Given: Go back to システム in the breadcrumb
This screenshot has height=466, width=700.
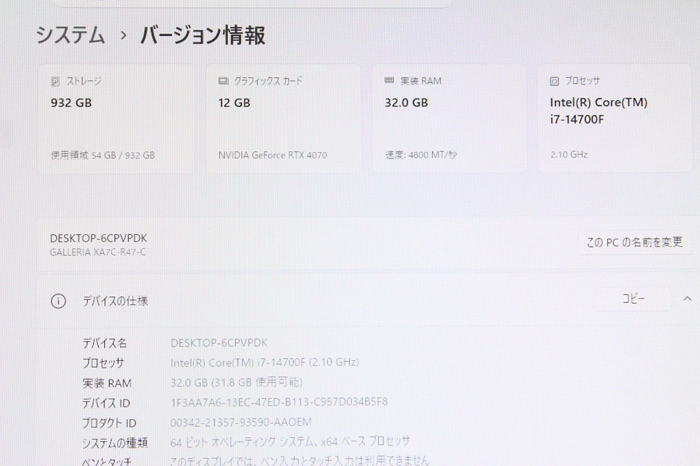Looking at the screenshot, I should point(71,36).
